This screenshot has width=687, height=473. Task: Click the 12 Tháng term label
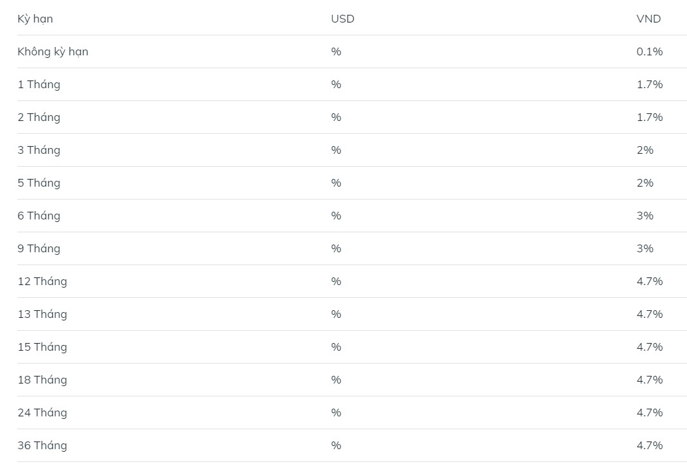(x=42, y=281)
